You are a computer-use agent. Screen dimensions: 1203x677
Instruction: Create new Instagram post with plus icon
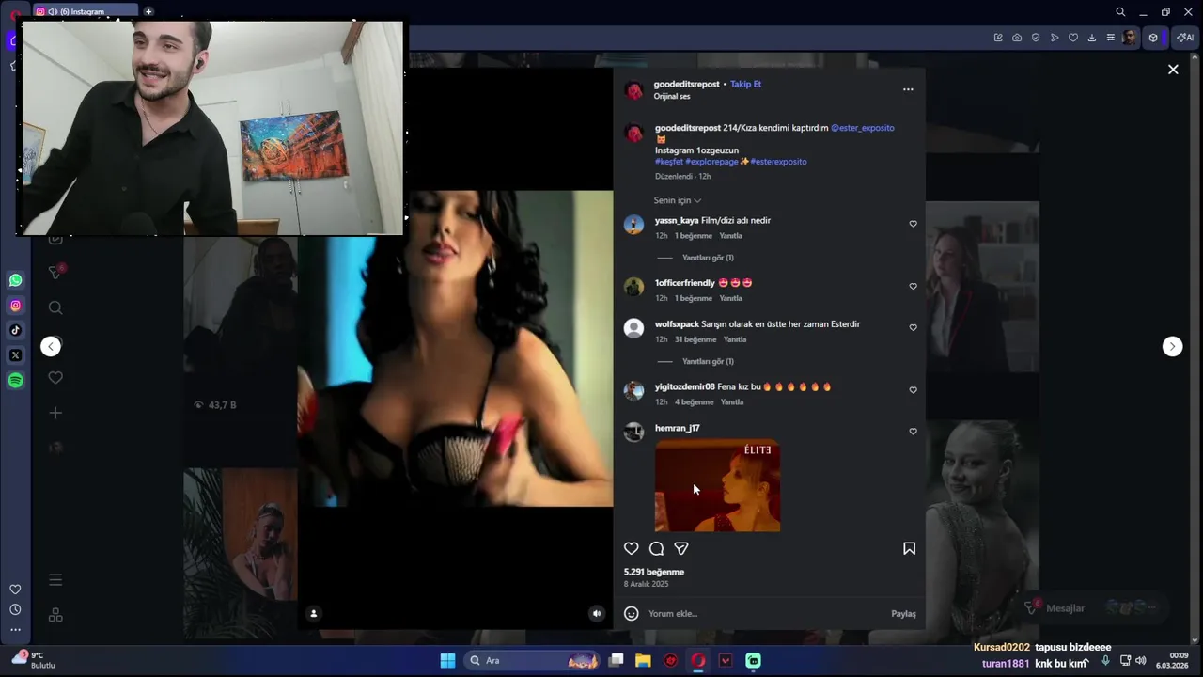(55, 413)
